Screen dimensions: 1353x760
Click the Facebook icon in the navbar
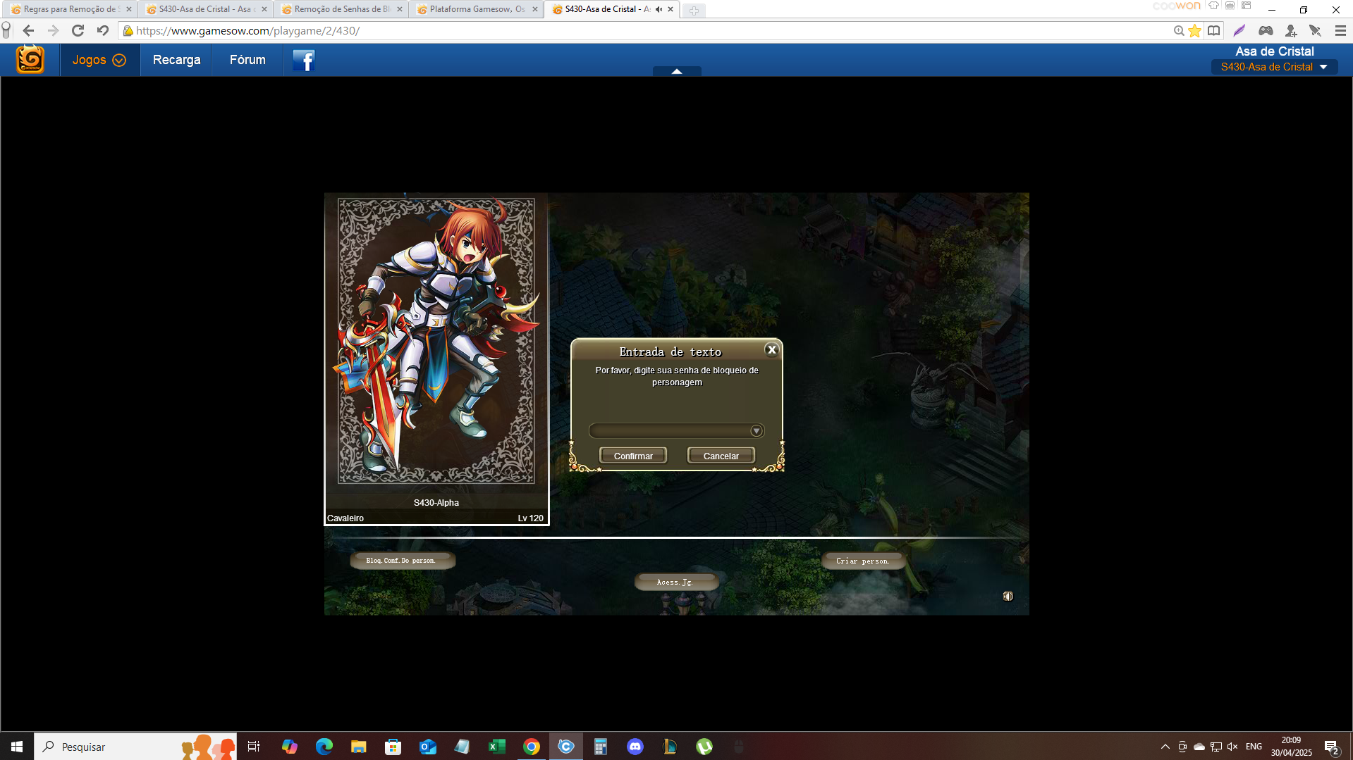303,61
